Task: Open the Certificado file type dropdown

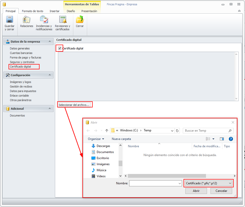Action: click(208, 183)
